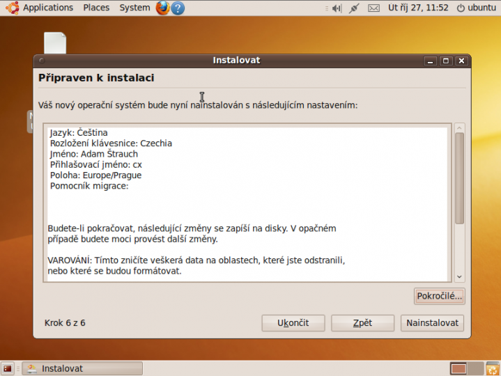The width and height of the screenshot is (501, 376).
Task: Open the Trash icon in the bottom panel
Action: pos(493,368)
